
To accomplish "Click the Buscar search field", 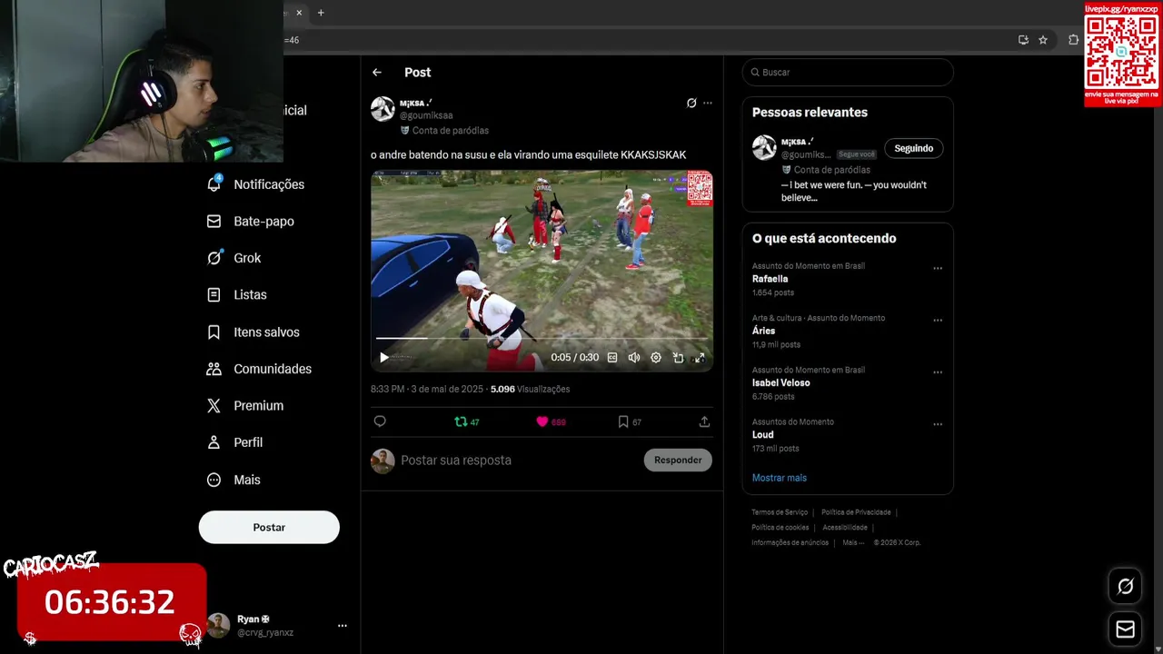I will coord(848,73).
